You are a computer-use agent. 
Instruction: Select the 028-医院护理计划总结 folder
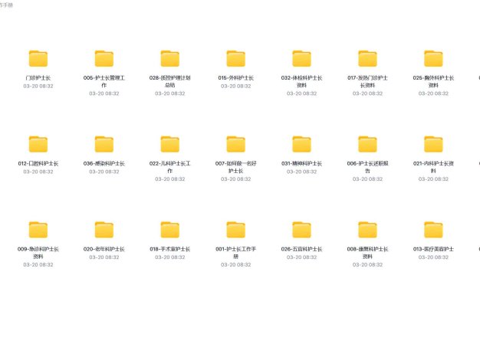pos(170,59)
